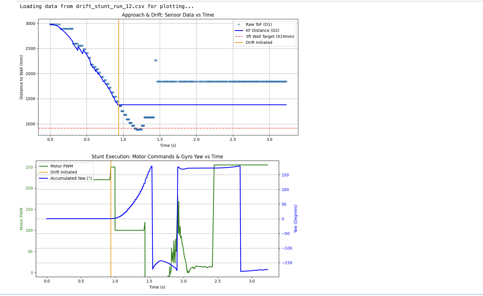The width and height of the screenshot is (483, 296).
Task: Click the 'Motor PWM' legend entry in the bottom plot
Action: click(62, 166)
